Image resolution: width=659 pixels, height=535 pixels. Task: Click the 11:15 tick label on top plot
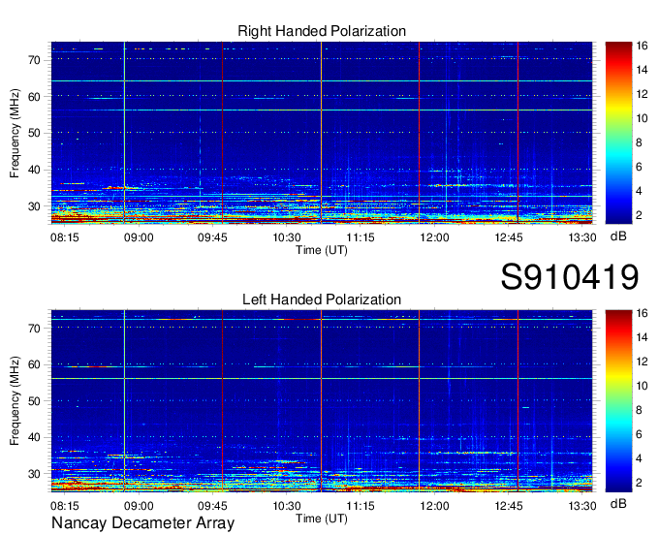click(x=361, y=237)
